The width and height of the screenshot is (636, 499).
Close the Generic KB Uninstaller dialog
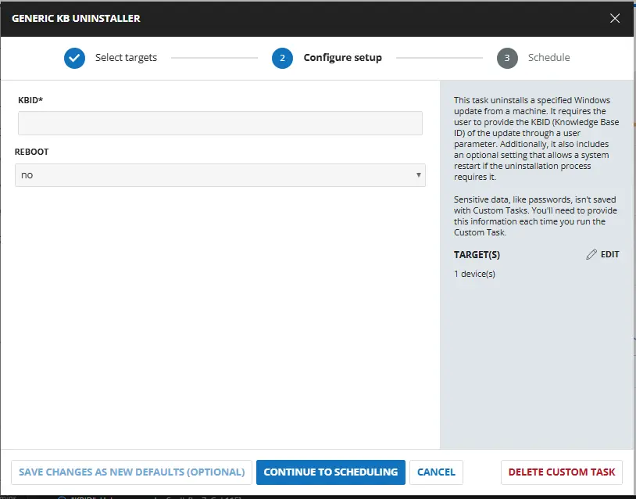pos(615,18)
